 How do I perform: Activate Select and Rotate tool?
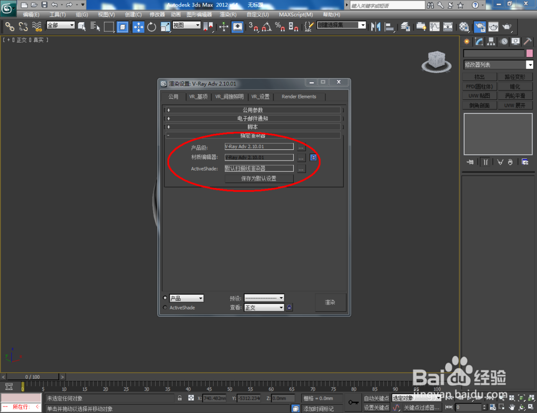(152, 26)
